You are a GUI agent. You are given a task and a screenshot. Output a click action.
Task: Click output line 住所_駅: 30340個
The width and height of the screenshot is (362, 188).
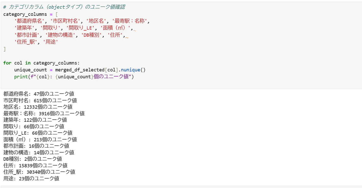pos(39,172)
